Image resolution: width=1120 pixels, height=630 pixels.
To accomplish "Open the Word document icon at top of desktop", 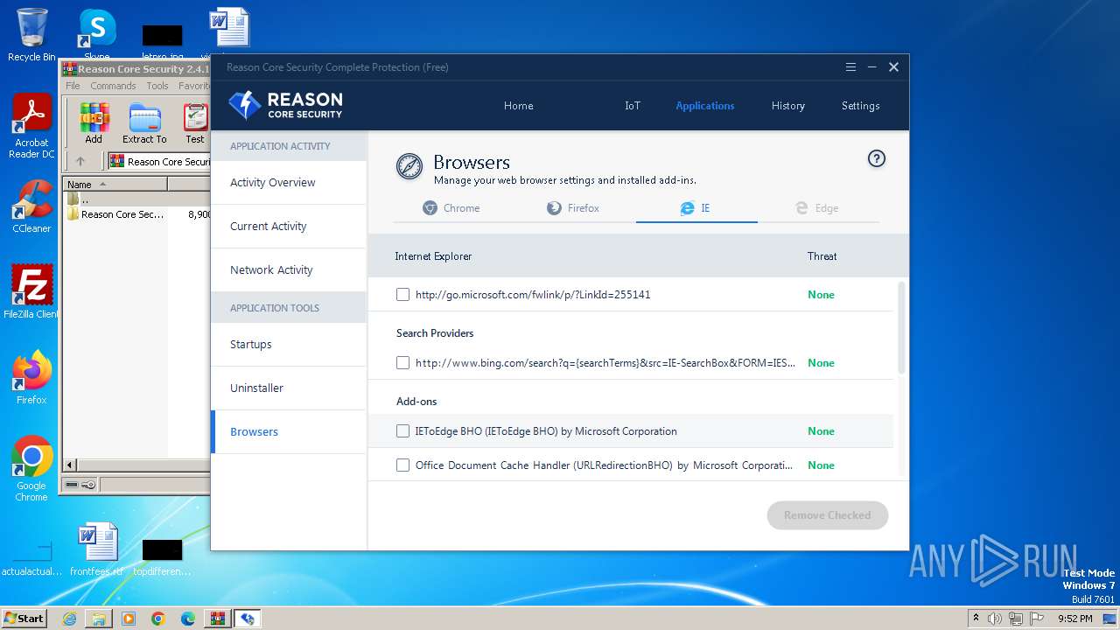I will pyautogui.click(x=229, y=28).
